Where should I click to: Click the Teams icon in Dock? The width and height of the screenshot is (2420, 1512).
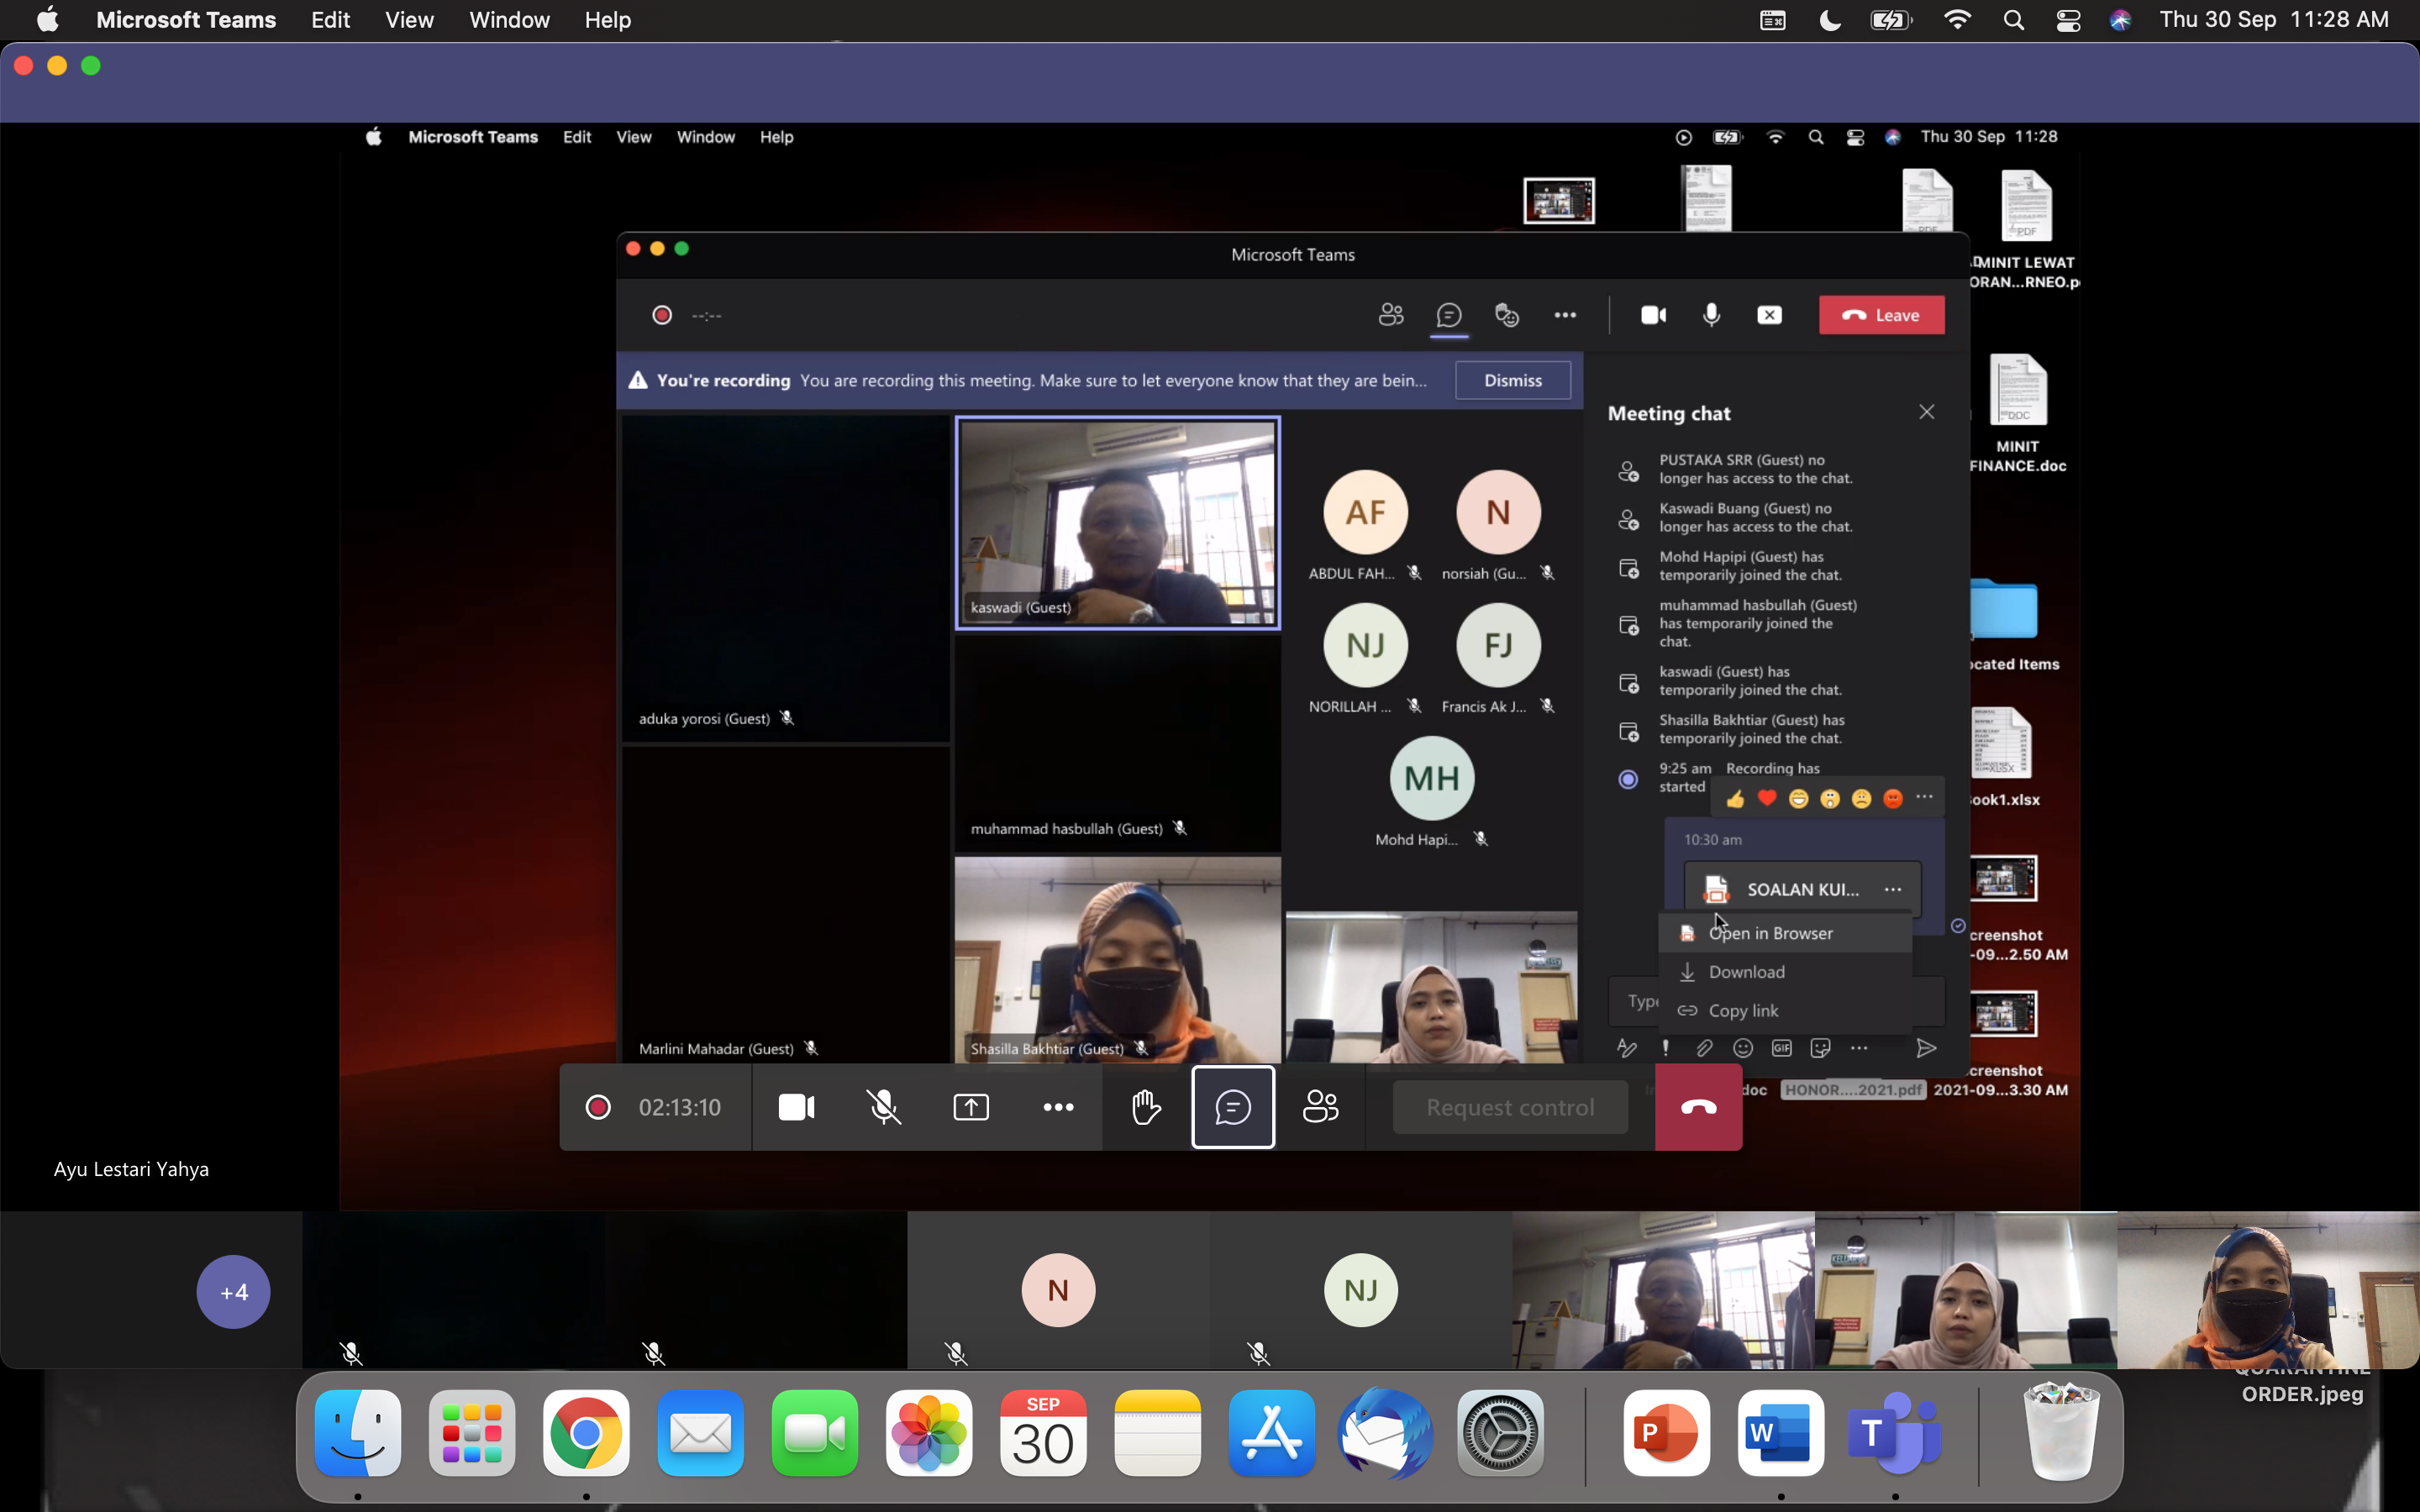(1894, 1433)
